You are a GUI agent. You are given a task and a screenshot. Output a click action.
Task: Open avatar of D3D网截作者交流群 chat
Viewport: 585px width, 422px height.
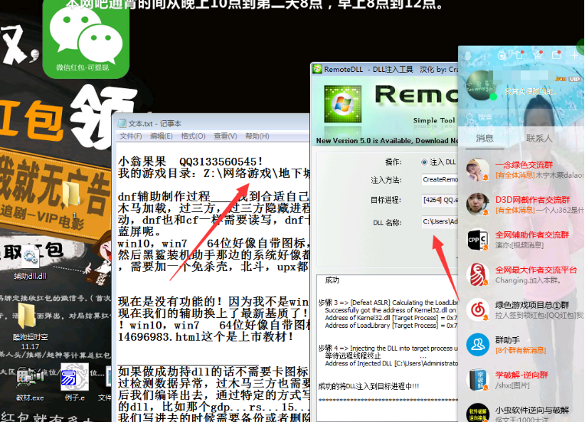tap(478, 204)
